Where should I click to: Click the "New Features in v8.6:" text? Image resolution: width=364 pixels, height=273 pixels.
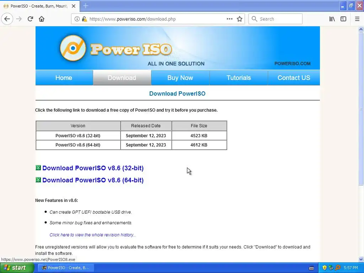pos(57,200)
